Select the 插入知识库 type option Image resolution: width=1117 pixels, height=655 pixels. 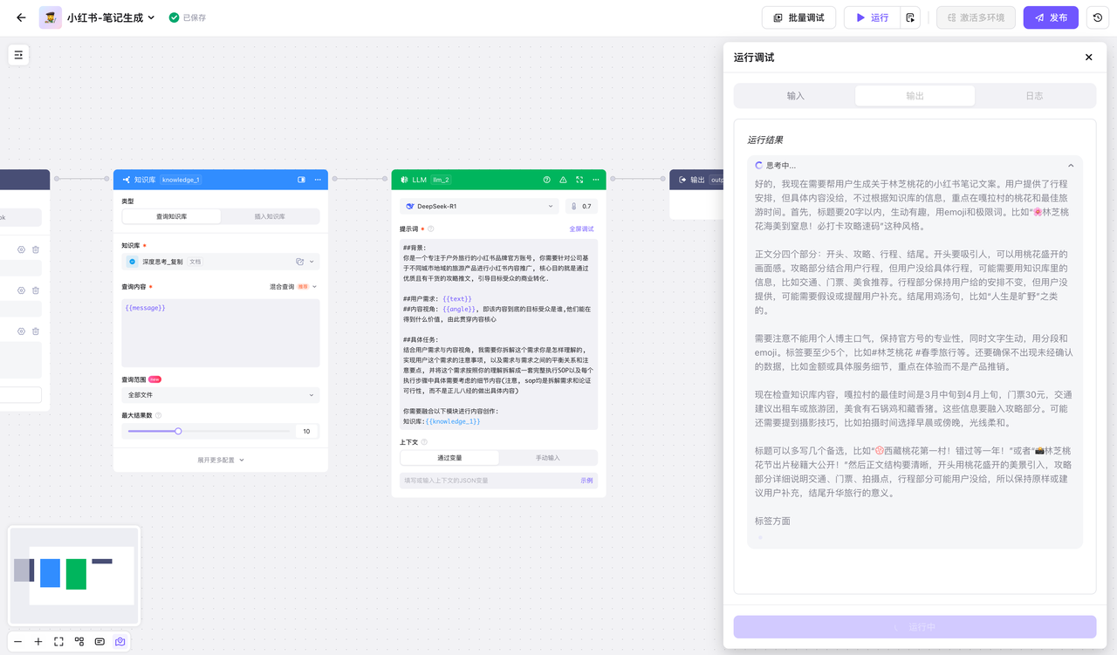[270, 216]
